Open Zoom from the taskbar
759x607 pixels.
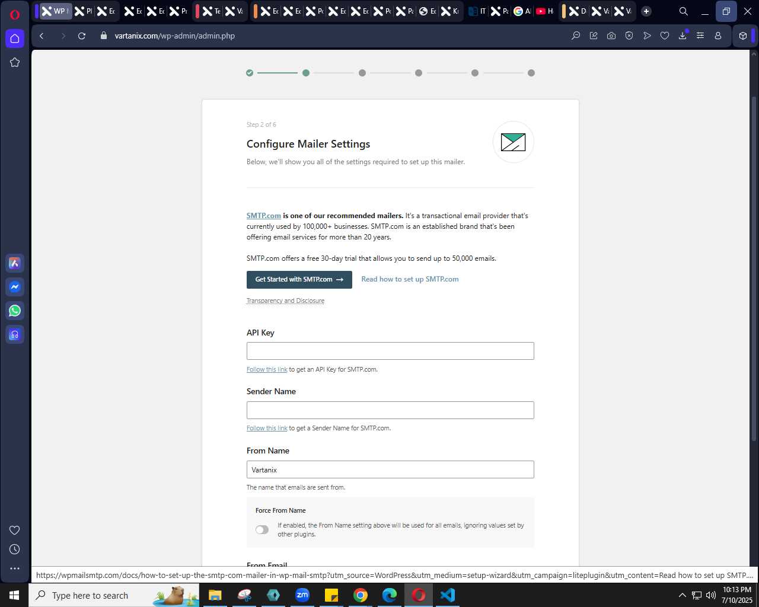coord(302,595)
